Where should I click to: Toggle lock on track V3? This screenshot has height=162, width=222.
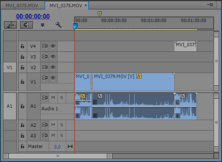click(22, 57)
